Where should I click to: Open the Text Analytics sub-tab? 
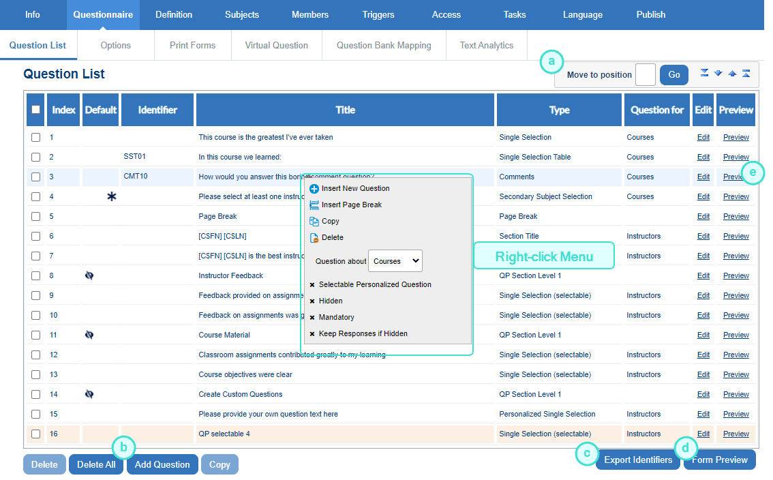pos(487,46)
